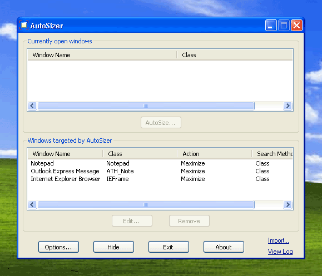Open the View Log link
The height and width of the screenshot is (276, 322).
tap(280, 252)
